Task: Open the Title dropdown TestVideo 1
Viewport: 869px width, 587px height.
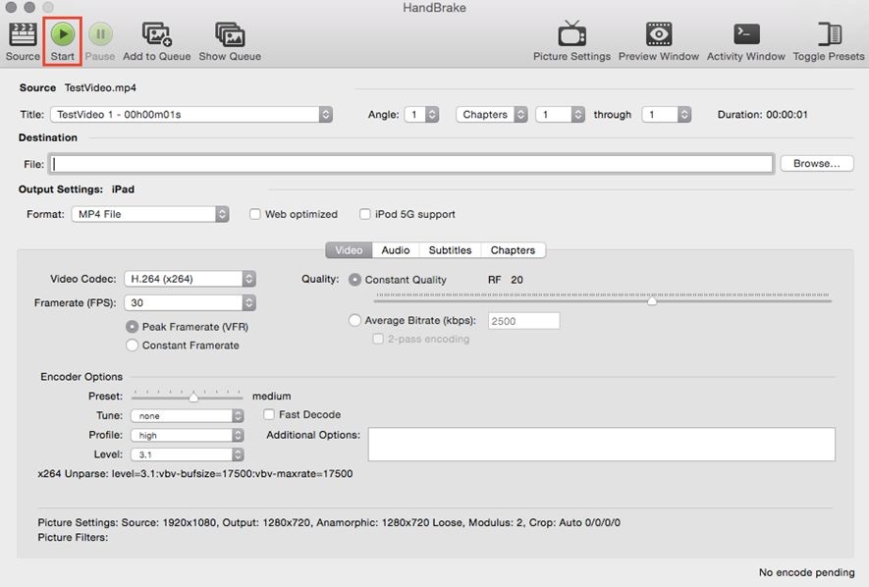Action: [191, 115]
